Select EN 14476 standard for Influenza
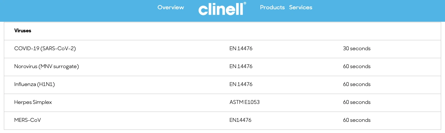 pos(241,84)
